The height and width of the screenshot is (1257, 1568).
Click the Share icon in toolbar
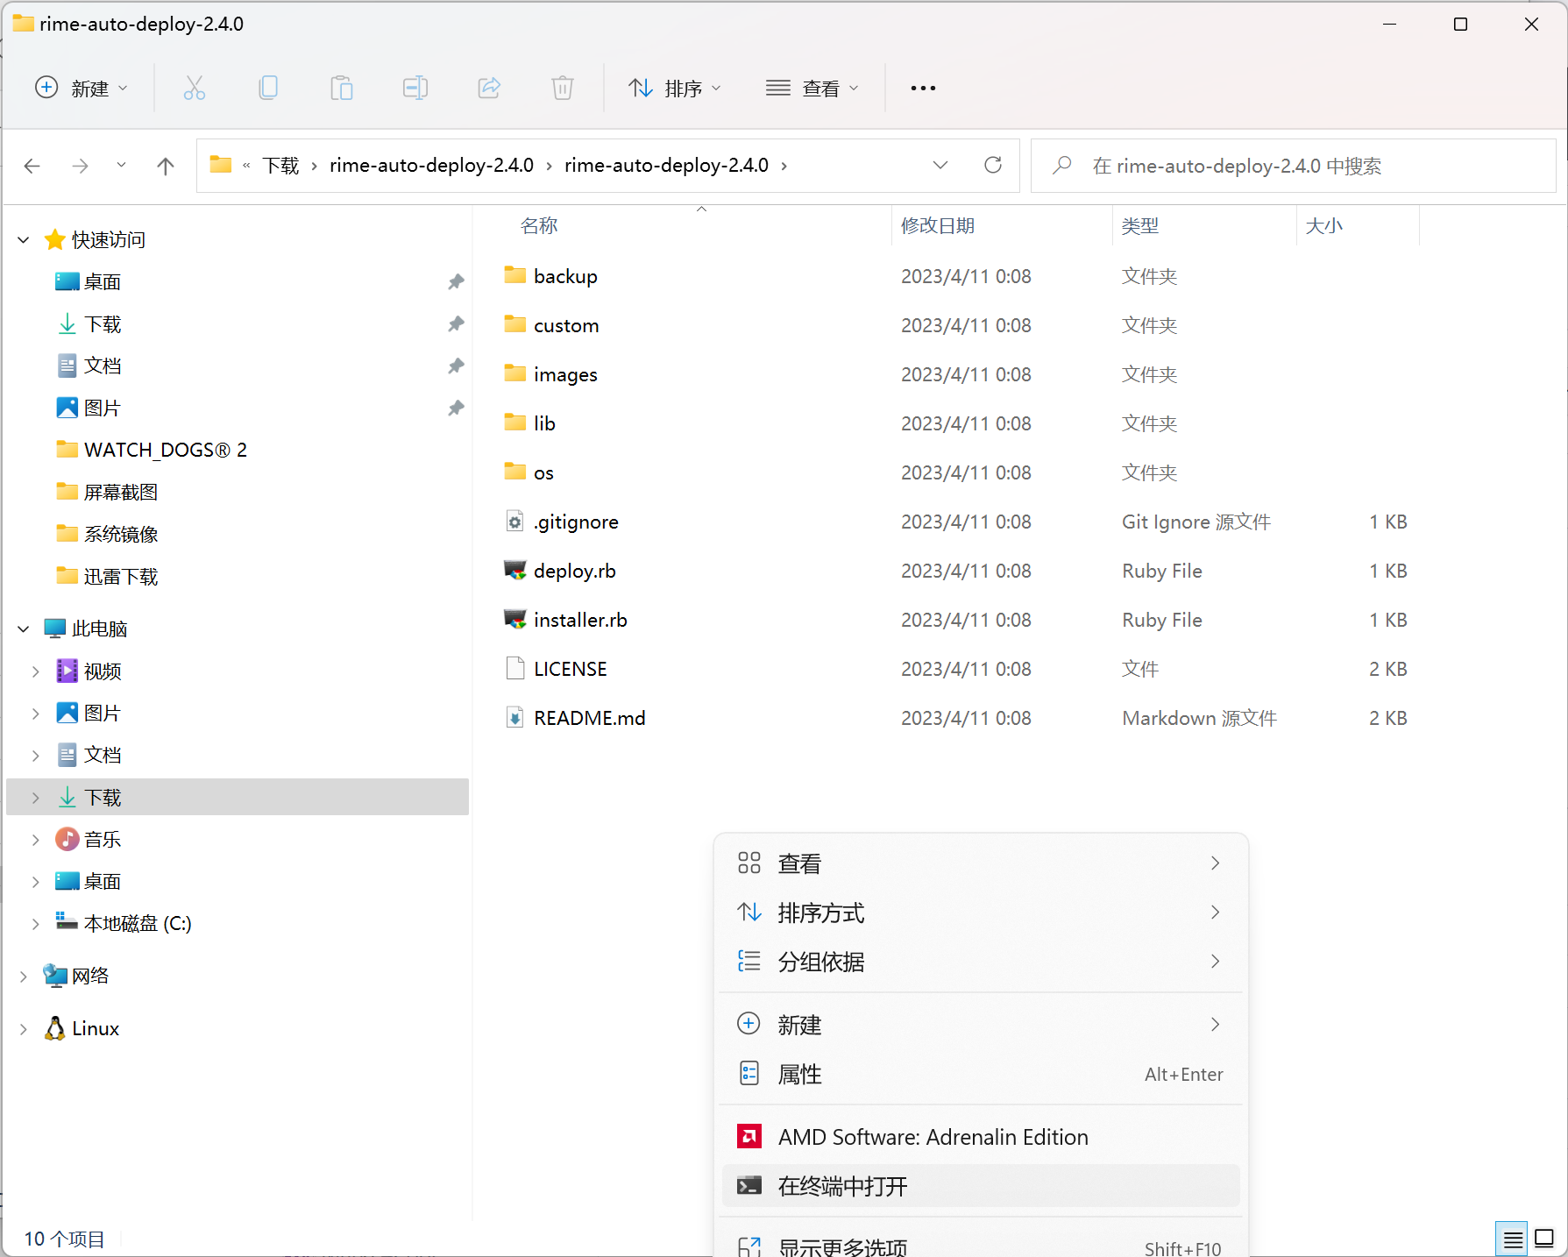tap(488, 88)
